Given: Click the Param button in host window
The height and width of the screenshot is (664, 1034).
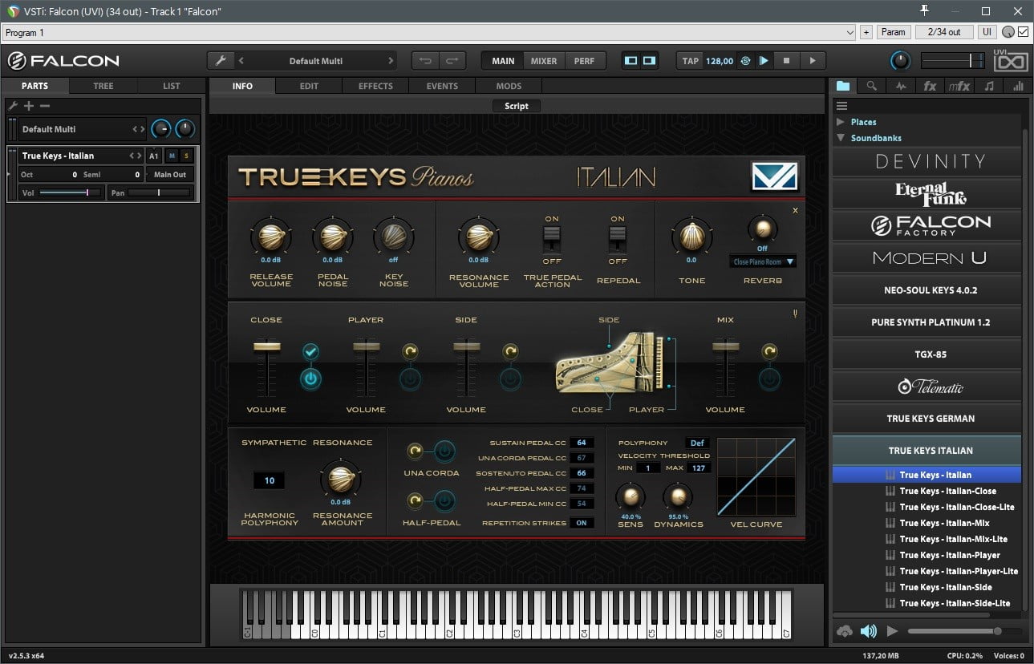Looking at the screenshot, I should click(x=893, y=32).
